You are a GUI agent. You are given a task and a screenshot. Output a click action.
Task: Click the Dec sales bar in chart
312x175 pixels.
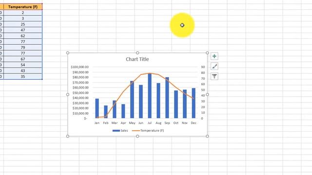click(194, 103)
